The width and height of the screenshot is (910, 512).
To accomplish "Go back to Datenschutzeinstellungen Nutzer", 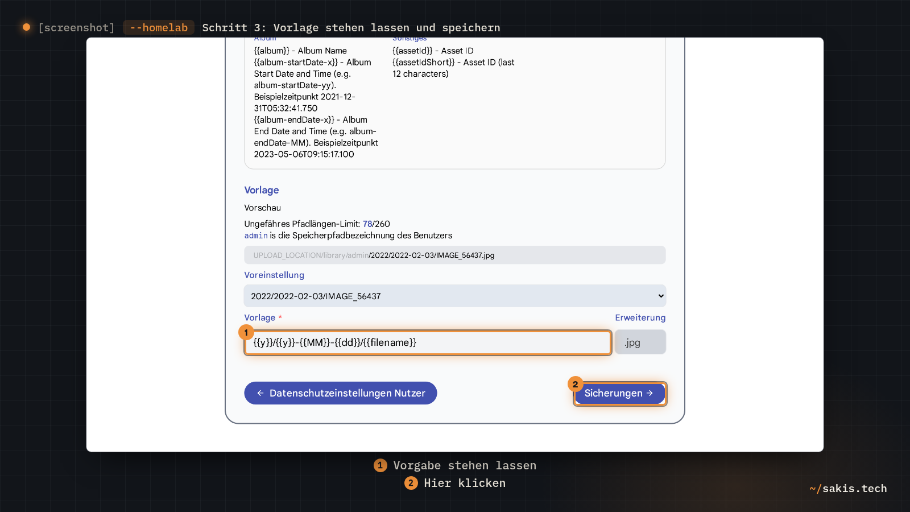I will coord(341,393).
